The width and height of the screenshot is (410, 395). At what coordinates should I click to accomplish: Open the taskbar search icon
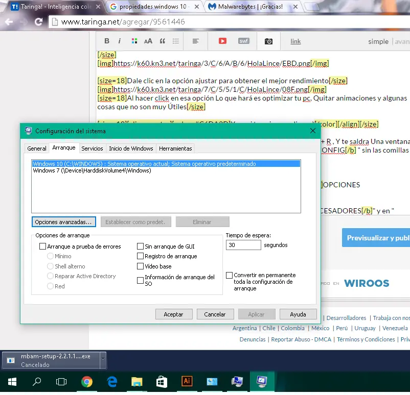pos(37,382)
